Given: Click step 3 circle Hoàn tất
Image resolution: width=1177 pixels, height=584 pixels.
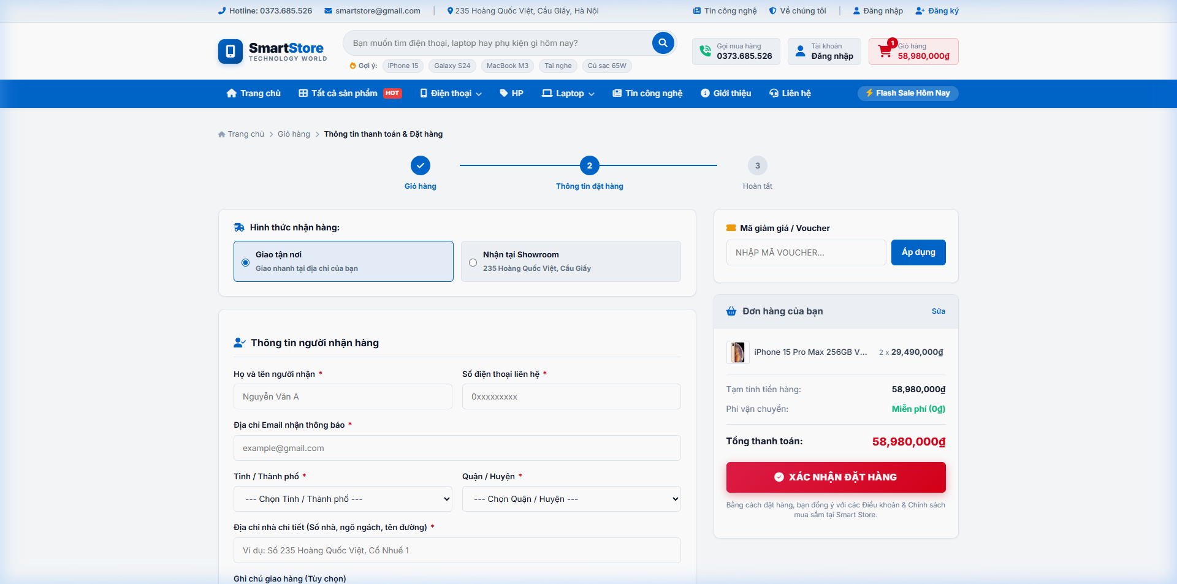Looking at the screenshot, I should [x=758, y=165].
